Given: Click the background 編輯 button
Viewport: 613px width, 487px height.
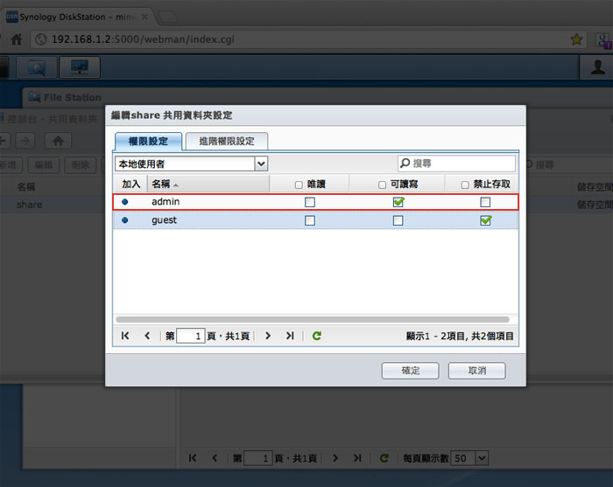Looking at the screenshot, I should 44,164.
